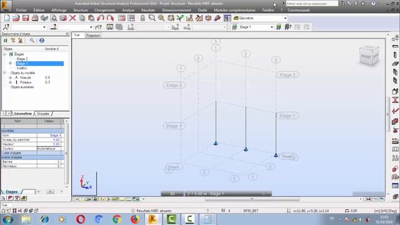This screenshot has width=400, height=225.
Task: Expand the Etage 1 tree node
Action: click(x=10, y=64)
